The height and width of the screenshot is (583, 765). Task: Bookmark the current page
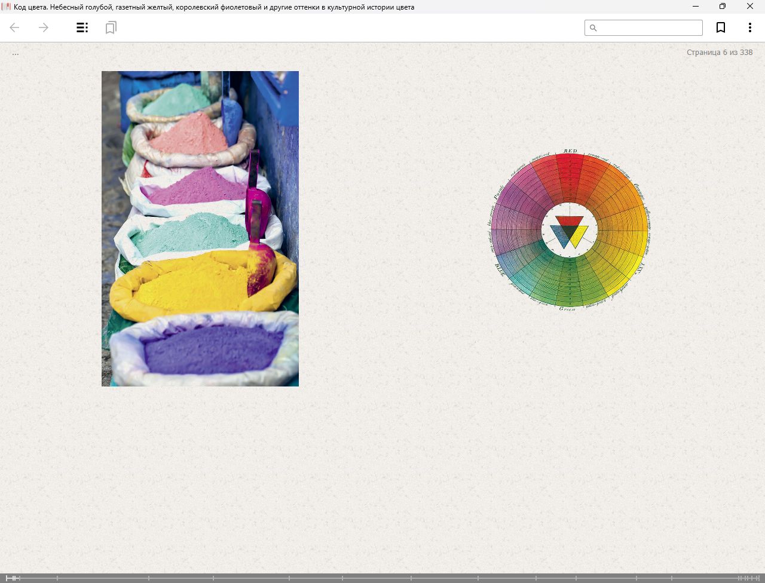[721, 27]
